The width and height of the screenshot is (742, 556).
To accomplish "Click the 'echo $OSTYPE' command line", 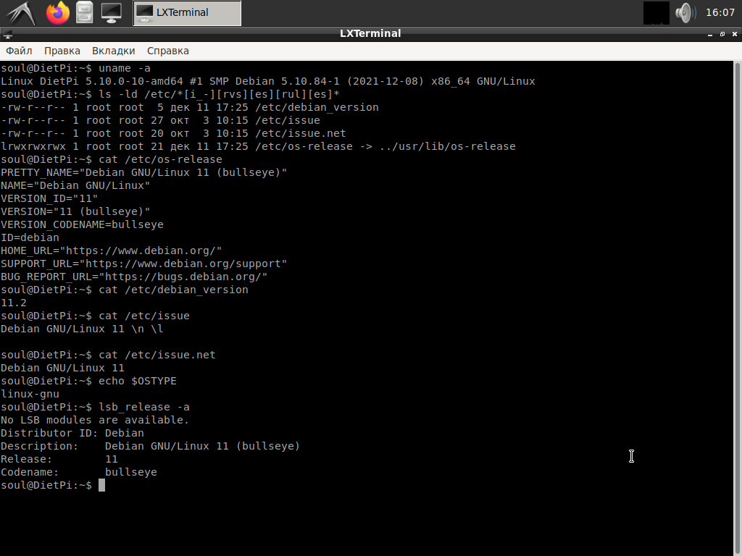I will (88, 381).
